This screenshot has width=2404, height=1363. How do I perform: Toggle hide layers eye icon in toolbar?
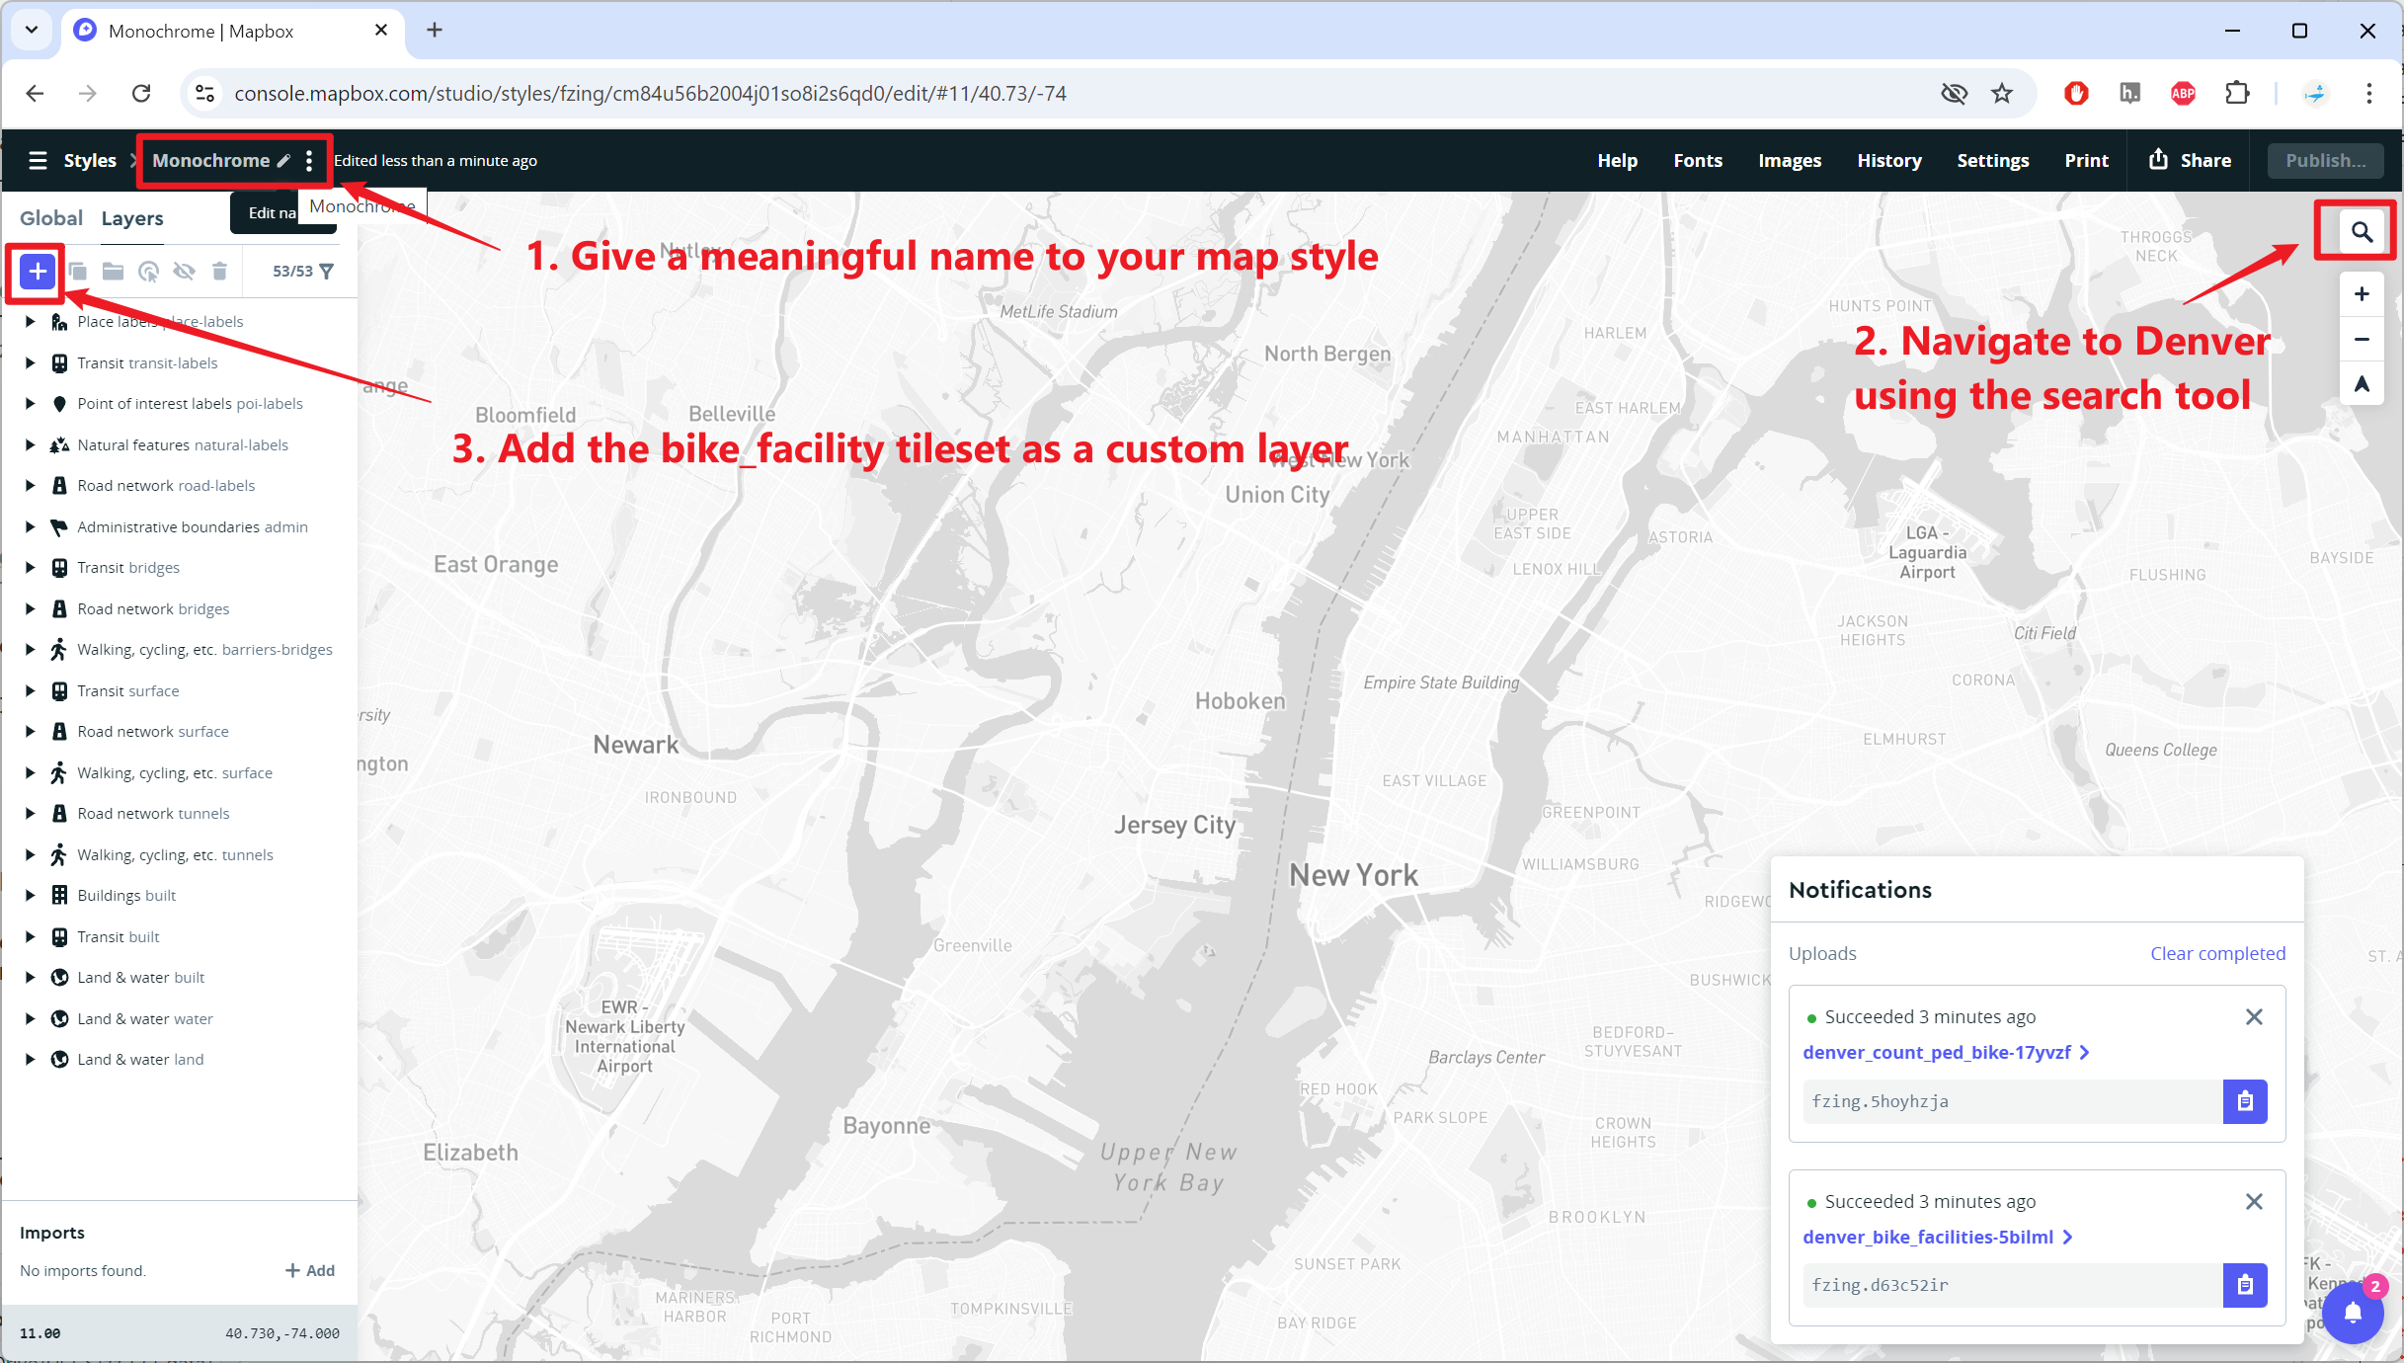(184, 271)
